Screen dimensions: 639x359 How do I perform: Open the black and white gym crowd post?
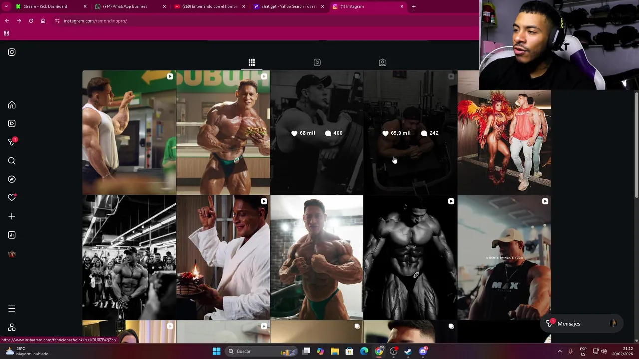point(129,257)
